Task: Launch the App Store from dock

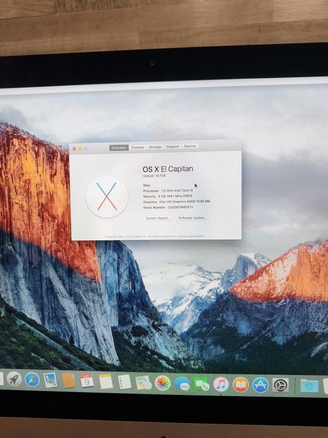Action: tap(261, 385)
